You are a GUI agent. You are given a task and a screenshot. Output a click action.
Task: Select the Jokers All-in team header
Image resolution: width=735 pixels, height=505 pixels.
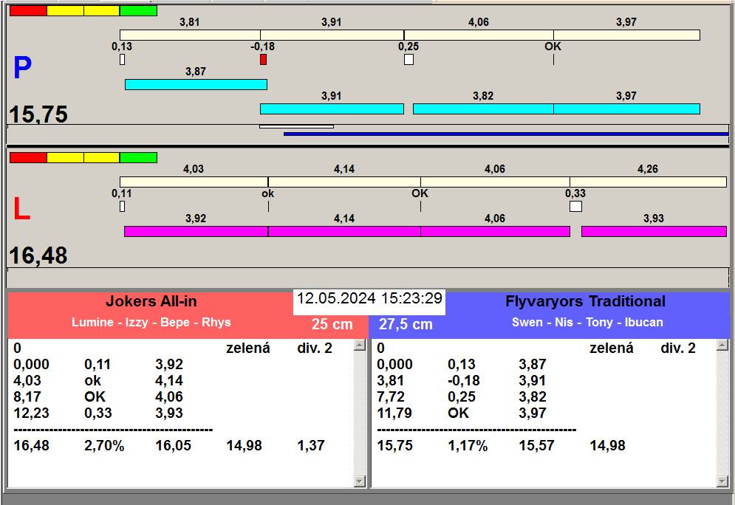tap(151, 301)
